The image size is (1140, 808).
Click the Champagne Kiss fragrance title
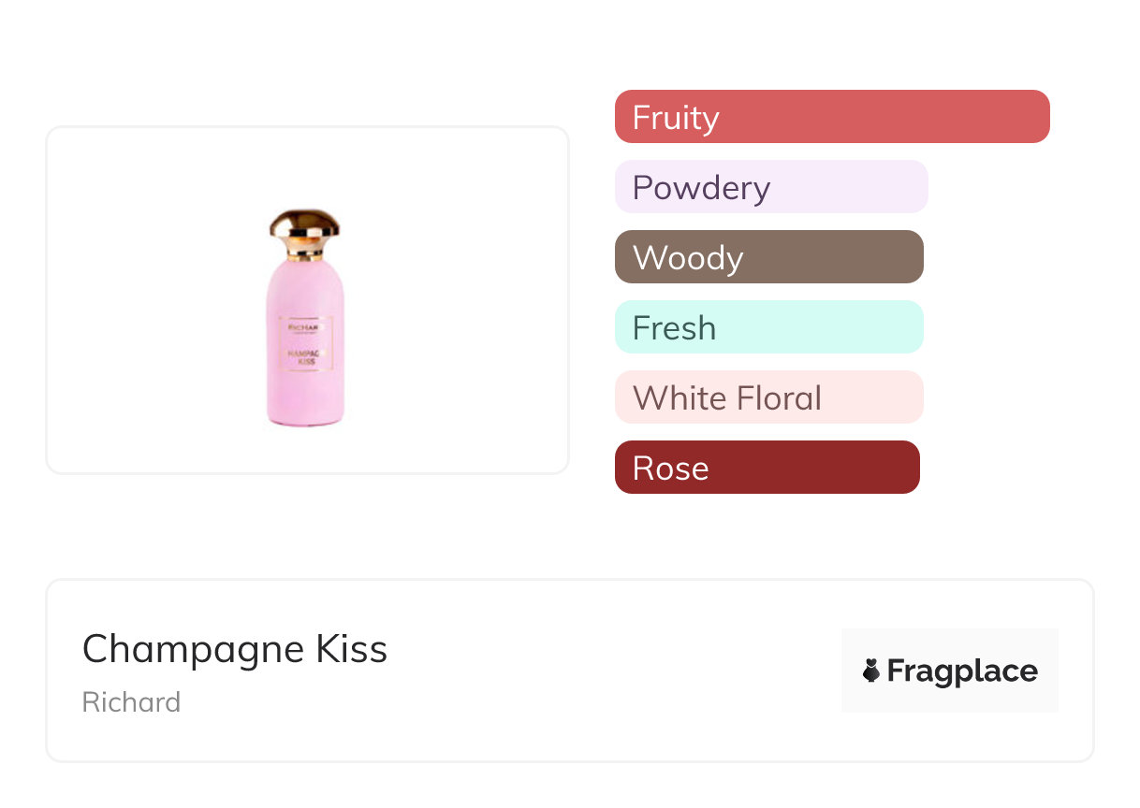pyautogui.click(x=235, y=649)
